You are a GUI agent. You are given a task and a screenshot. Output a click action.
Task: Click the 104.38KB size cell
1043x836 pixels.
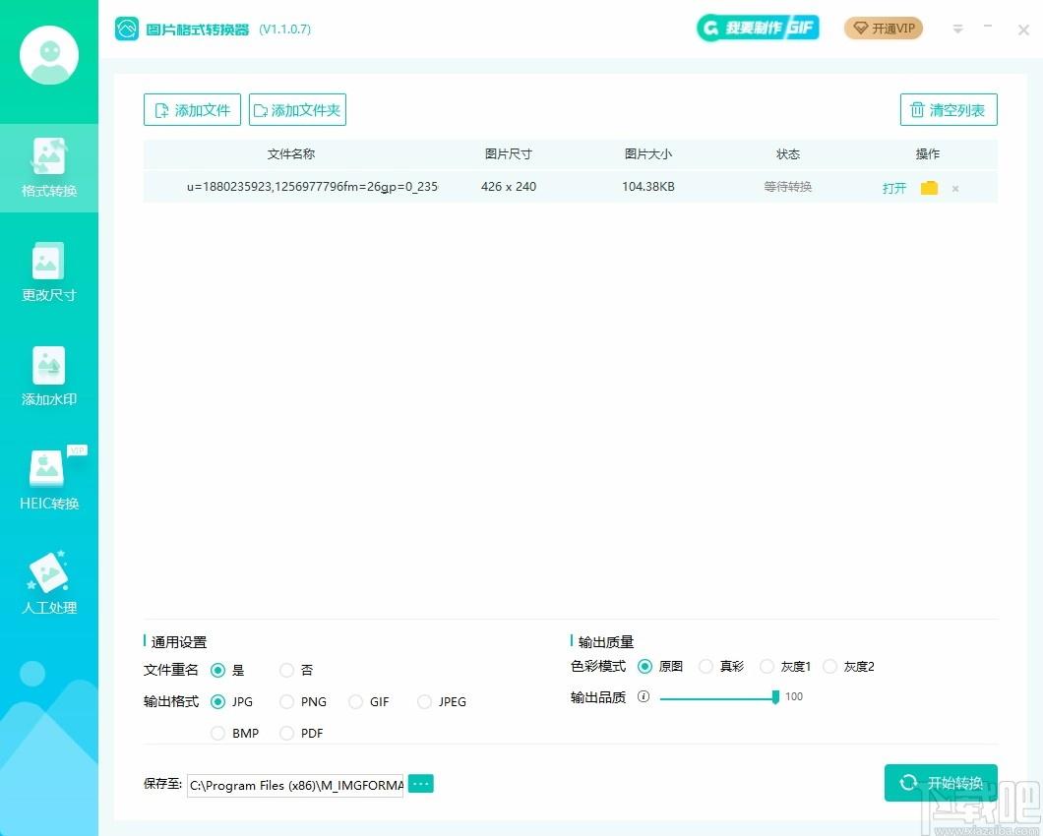647,187
